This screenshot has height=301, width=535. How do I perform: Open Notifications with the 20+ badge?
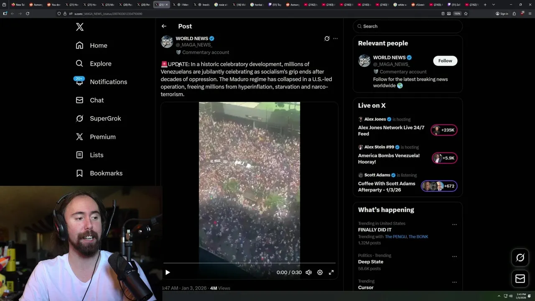(101, 82)
